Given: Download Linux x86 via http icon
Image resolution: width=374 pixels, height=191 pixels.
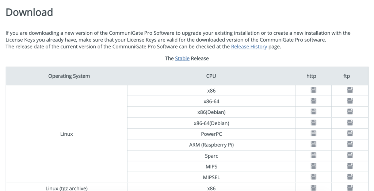Looking at the screenshot, I should pos(313,90).
